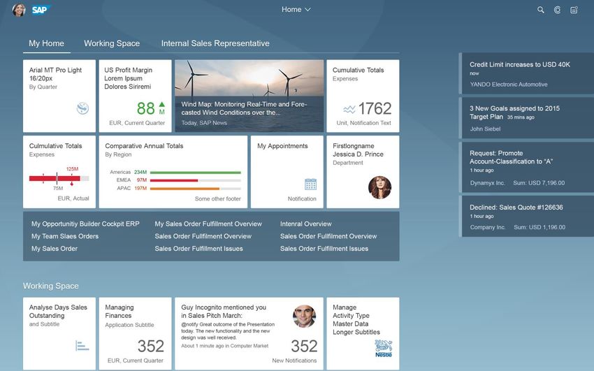
Task: Click the green up-arrow trend indicator
Action: tap(161, 104)
